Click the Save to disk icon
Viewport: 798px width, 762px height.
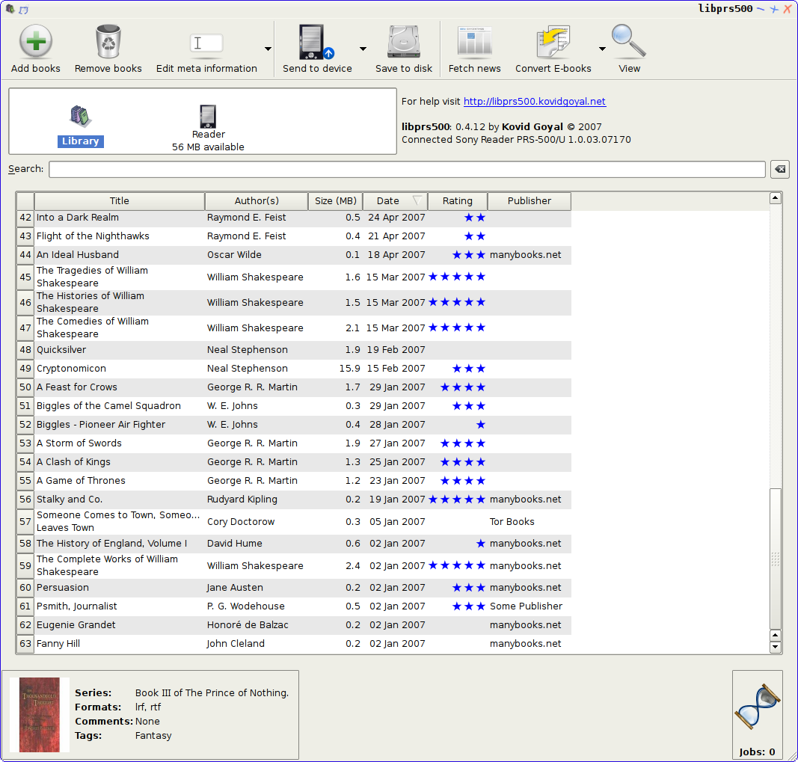(x=404, y=42)
